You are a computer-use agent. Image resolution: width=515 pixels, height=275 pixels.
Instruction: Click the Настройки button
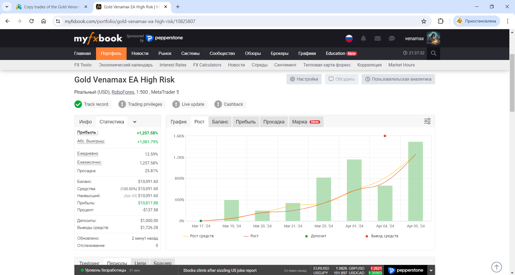(304, 79)
